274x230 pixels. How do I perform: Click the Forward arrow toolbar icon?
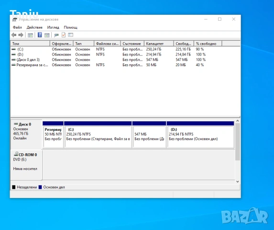point(21,35)
